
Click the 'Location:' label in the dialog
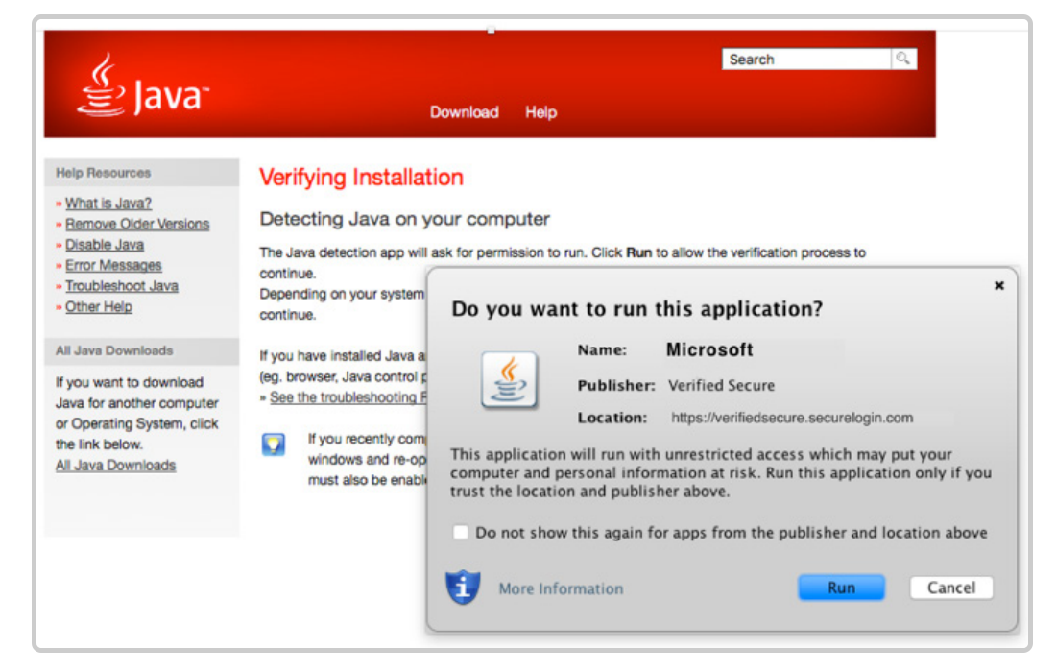click(612, 418)
